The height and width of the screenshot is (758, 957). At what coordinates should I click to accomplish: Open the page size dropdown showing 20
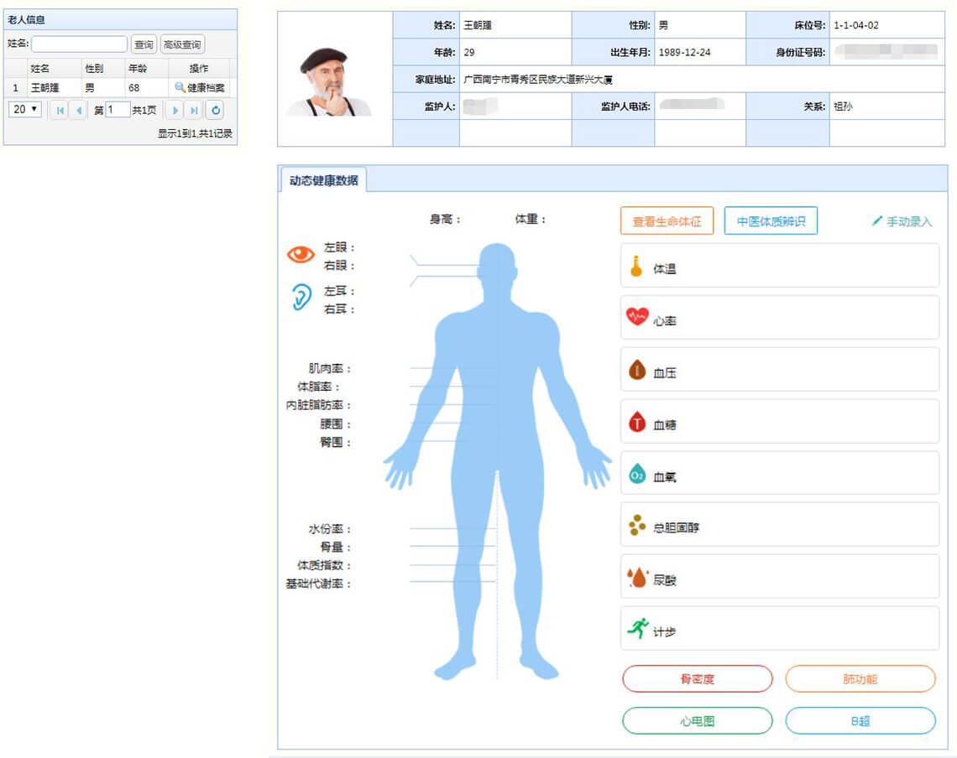25,110
